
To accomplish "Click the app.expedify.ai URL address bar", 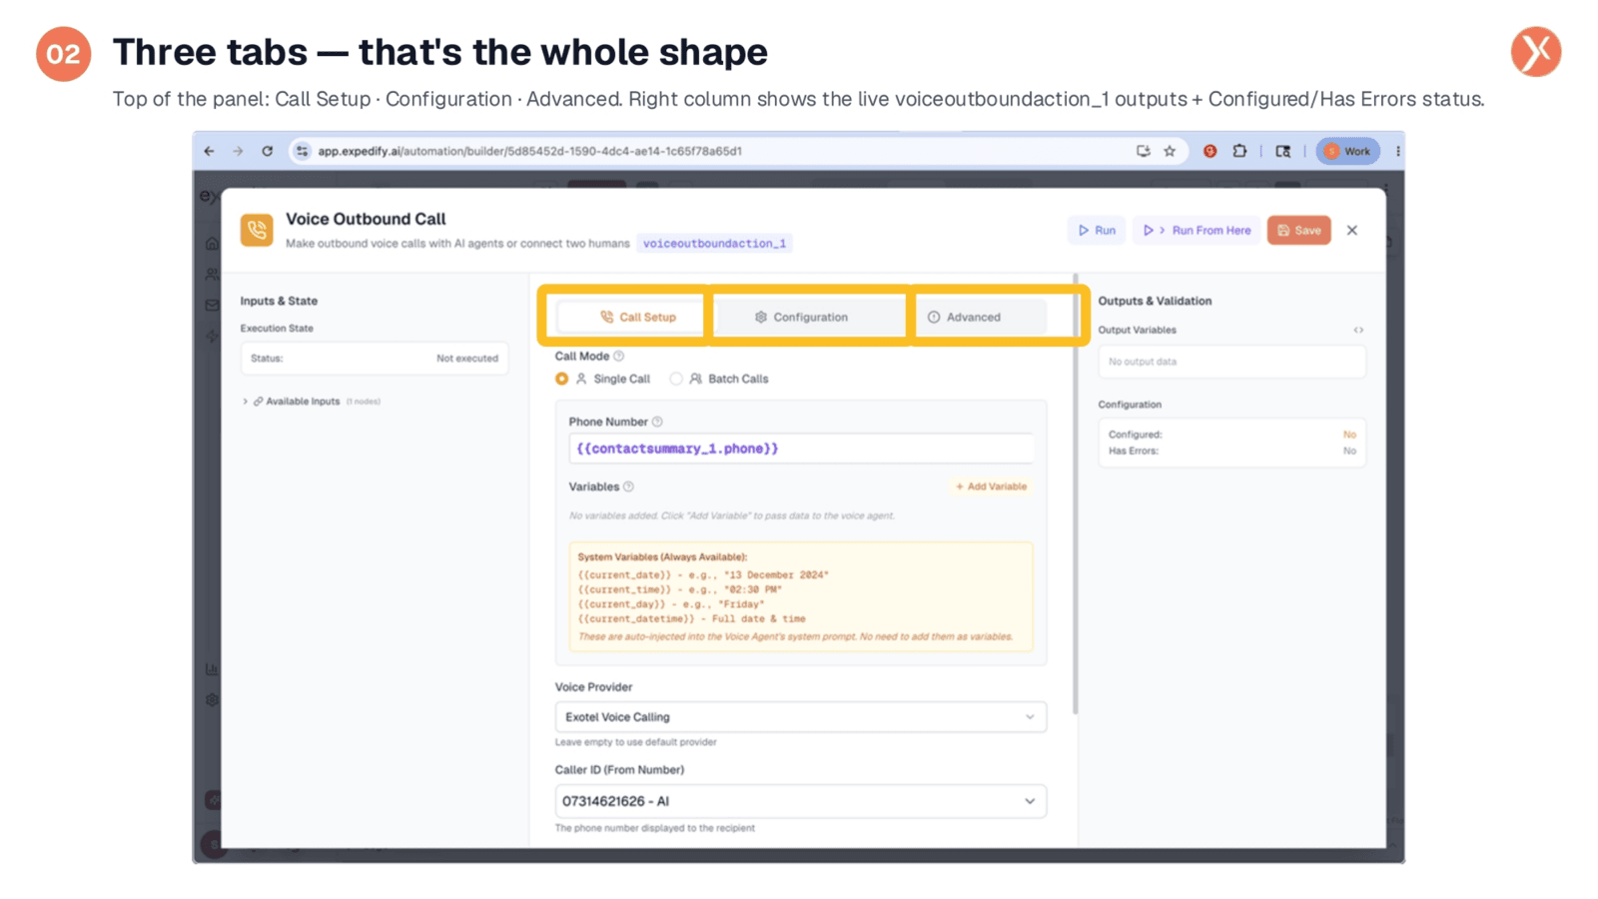I will point(529,151).
